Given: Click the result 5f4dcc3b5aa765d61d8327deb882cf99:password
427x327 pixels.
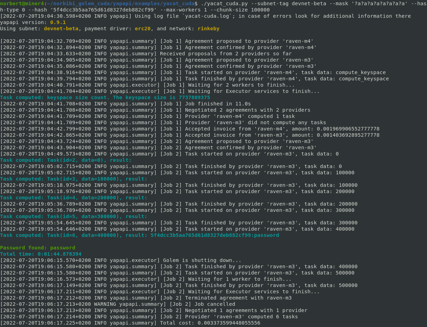Looking at the screenshot, I should [215, 235].
